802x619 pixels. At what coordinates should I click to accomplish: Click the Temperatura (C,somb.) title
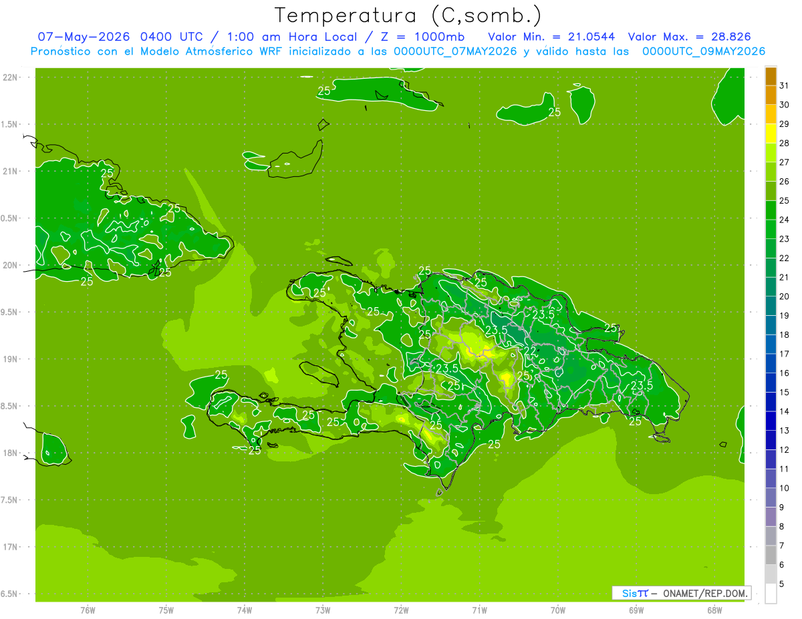tap(408, 15)
